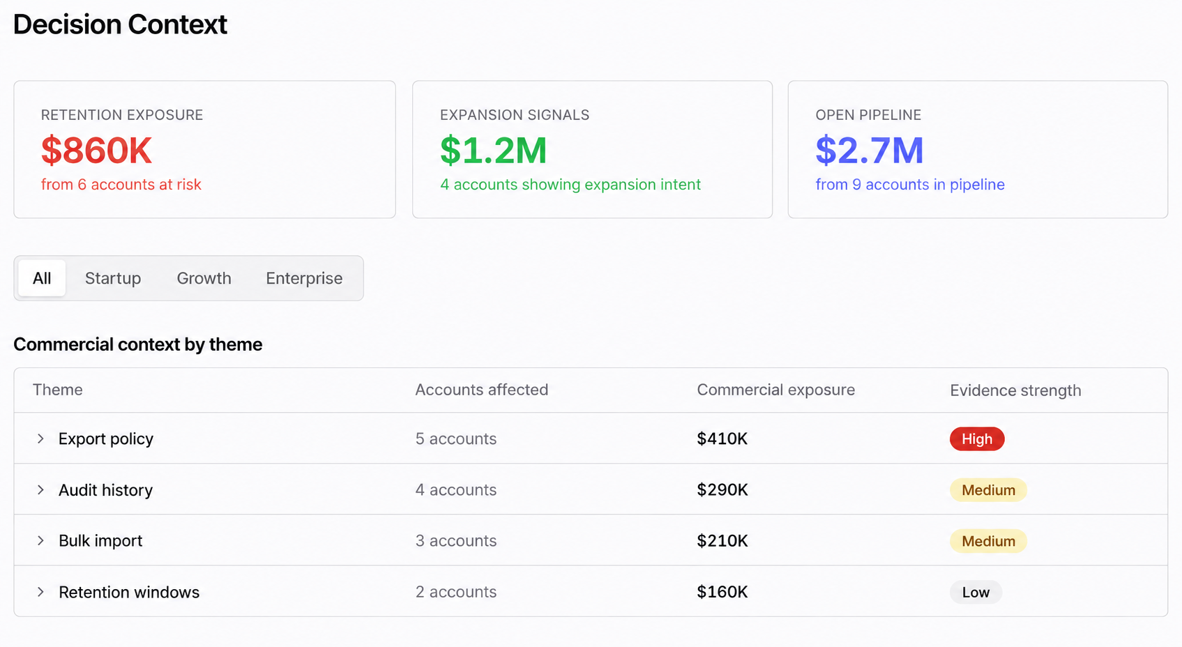Click the $410K exposure value
This screenshot has width=1182, height=647.
tap(722, 439)
